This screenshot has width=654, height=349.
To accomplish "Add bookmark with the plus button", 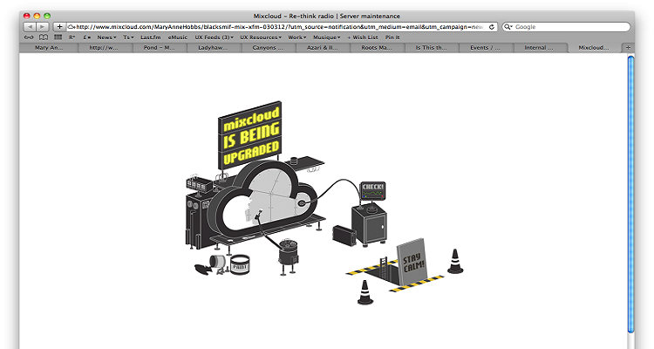I will (x=59, y=27).
